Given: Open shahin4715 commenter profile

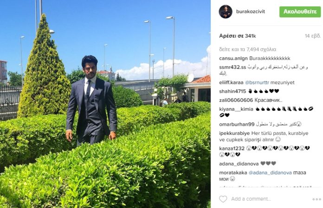Looking at the screenshot, I should (x=233, y=91).
